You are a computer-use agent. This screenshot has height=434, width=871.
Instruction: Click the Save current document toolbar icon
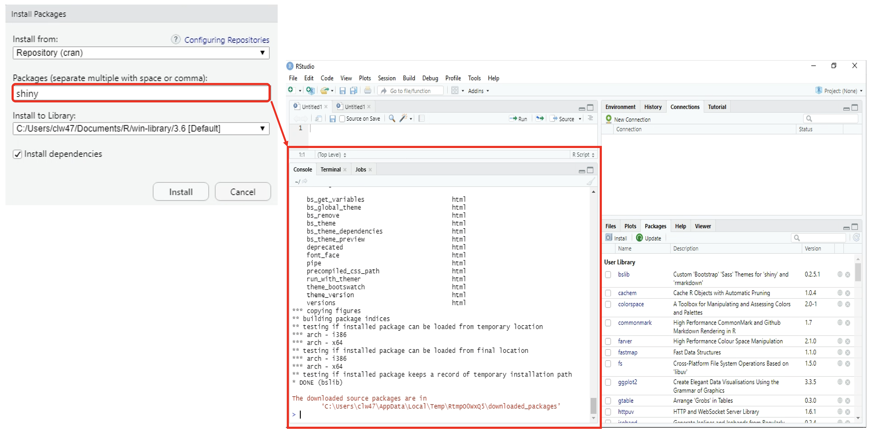(x=342, y=91)
